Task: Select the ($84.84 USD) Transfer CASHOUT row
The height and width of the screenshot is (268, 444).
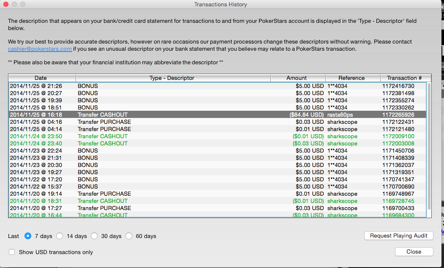Action: pos(218,115)
